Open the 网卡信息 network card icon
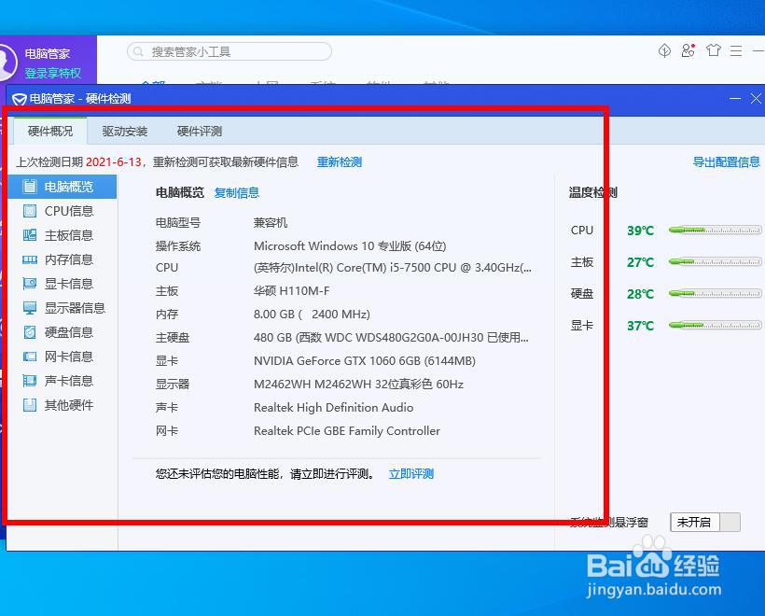Viewport: 765px width, 616px height. pyautogui.click(x=30, y=357)
